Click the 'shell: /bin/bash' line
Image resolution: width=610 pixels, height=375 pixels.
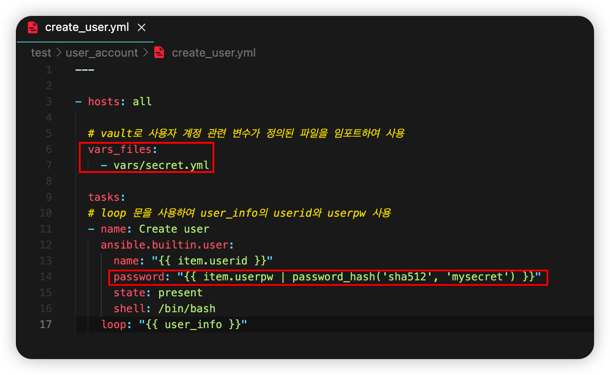pyautogui.click(x=164, y=309)
